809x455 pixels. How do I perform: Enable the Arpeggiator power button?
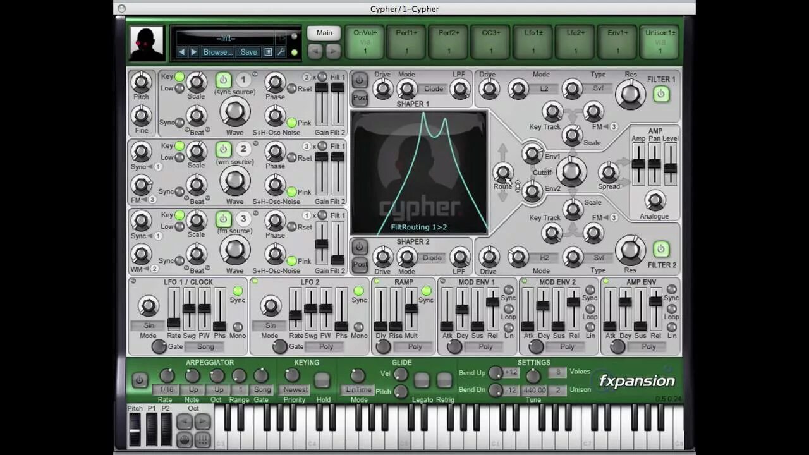tap(140, 380)
